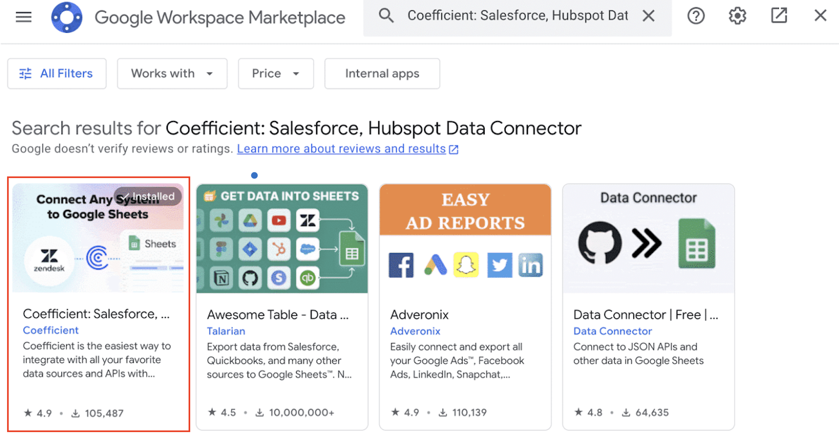
Task: Open the Adveronix Easy Ad Reports thumbnail
Action: tap(465, 239)
